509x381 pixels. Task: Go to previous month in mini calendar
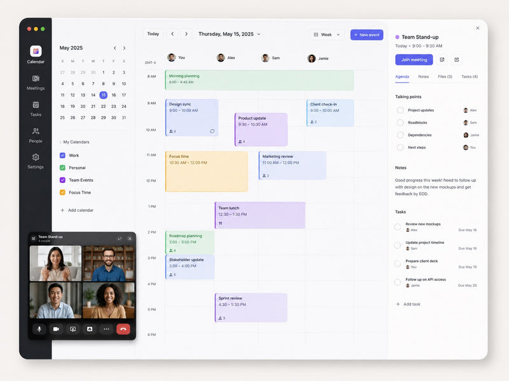[x=115, y=48]
